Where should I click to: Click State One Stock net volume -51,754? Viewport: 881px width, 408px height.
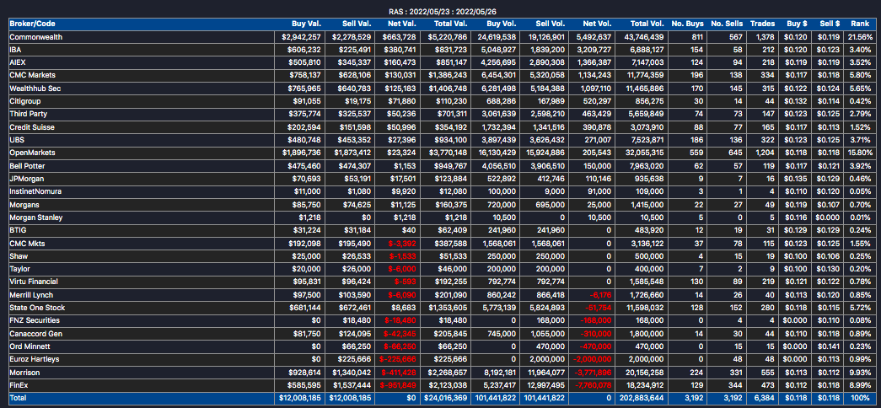(x=599, y=308)
